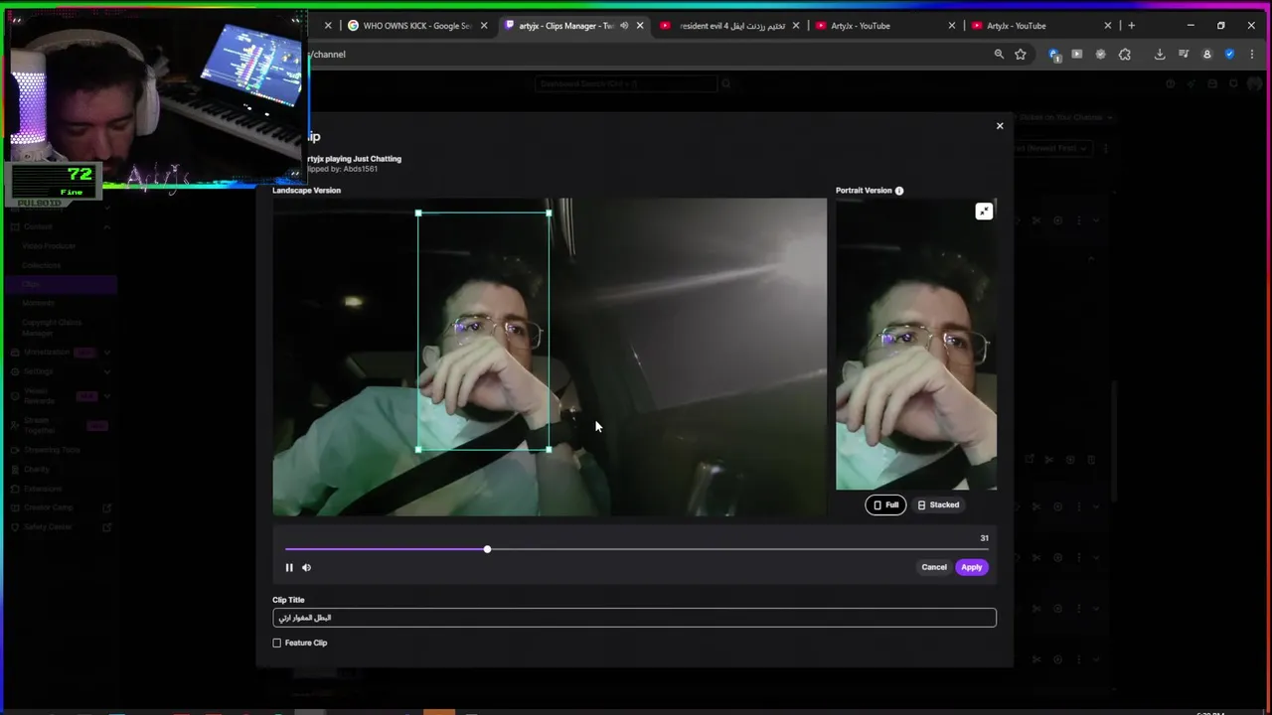The height and width of the screenshot is (715, 1272).
Task: Click the portrait version preview thumbnail
Action: [916, 345]
